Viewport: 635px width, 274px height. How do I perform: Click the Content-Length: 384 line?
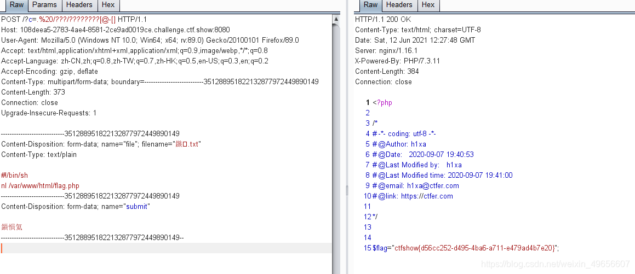point(387,72)
